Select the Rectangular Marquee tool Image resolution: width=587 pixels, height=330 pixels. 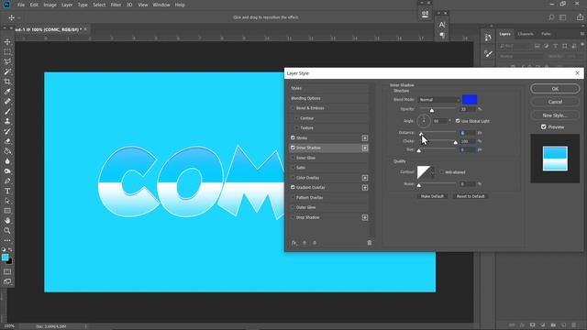(x=7, y=52)
